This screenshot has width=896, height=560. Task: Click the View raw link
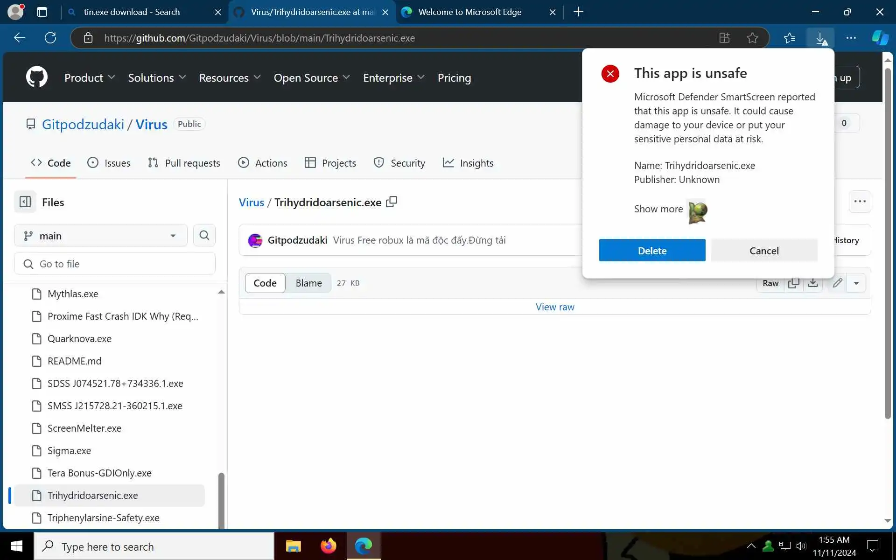point(554,307)
